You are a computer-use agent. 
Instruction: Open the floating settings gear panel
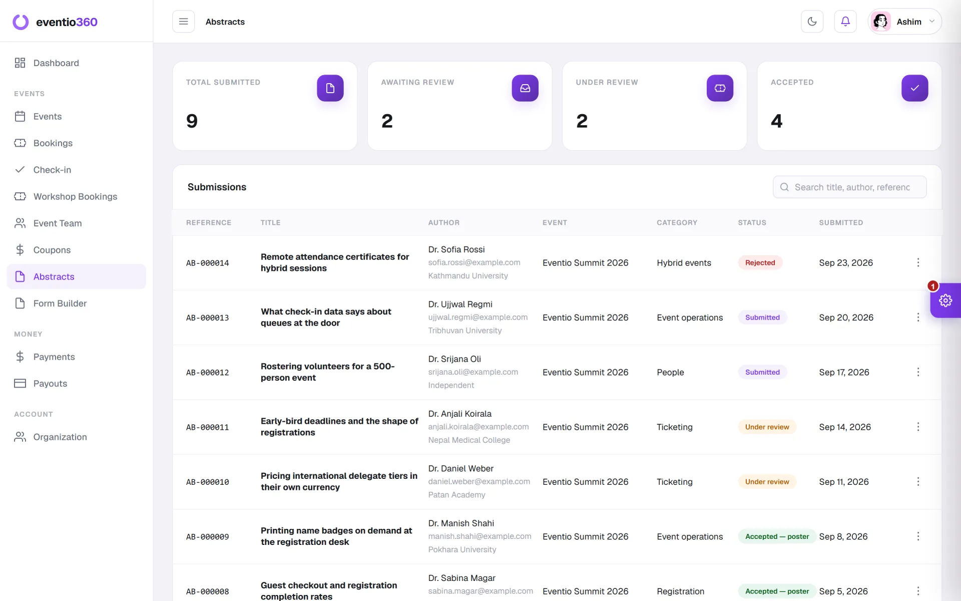pyautogui.click(x=945, y=300)
